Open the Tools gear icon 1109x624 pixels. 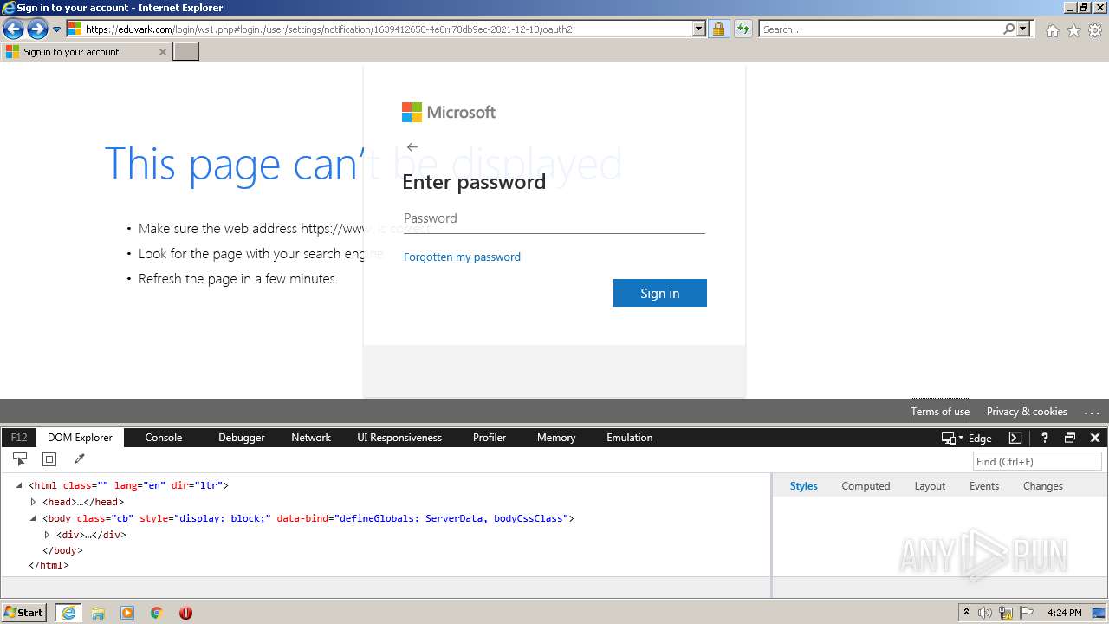(x=1095, y=30)
